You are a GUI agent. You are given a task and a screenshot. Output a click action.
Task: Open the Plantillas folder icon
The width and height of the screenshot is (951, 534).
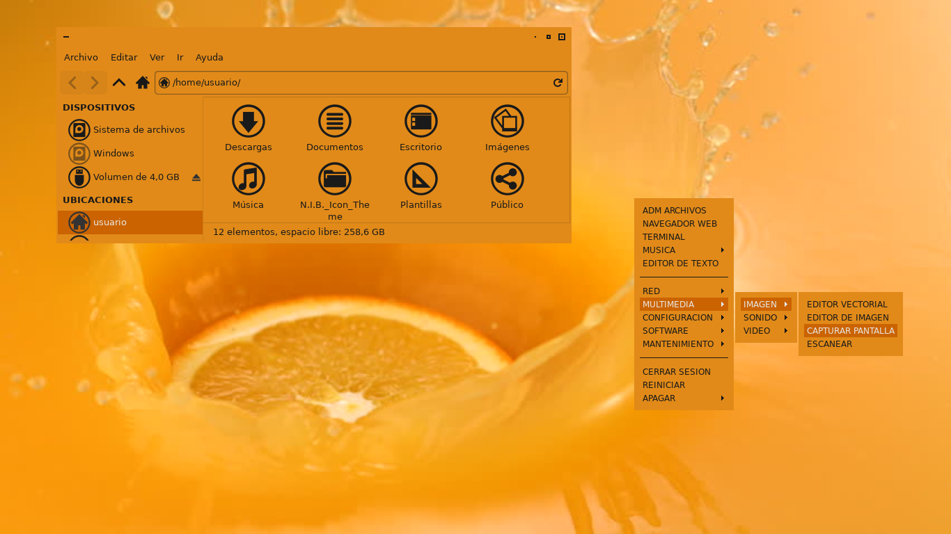coord(421,179)
